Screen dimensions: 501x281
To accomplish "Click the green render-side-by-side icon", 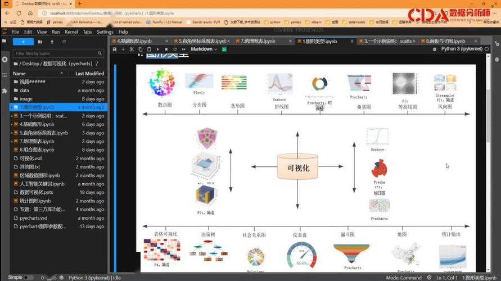I will (224, 49).
